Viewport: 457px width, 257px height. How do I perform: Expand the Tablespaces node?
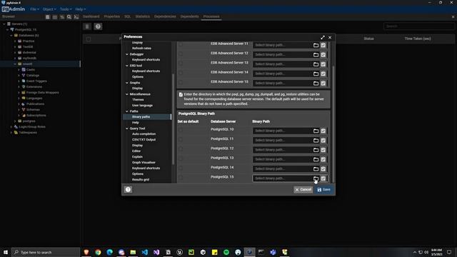[x=11, y=133]
